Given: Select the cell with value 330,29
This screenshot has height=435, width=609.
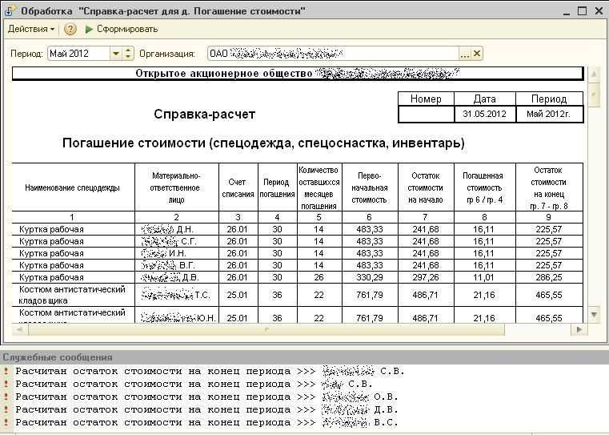Looking at the screenshot, I should coord(370,277).
